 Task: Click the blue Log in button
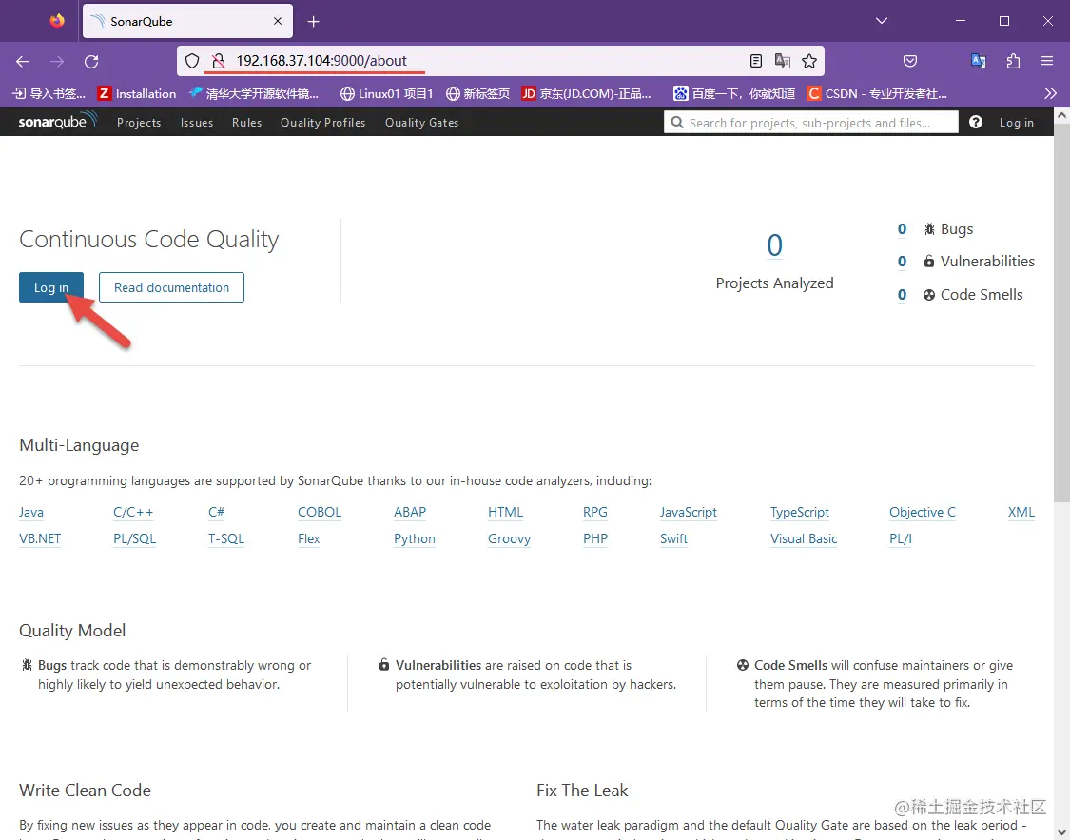51,287
